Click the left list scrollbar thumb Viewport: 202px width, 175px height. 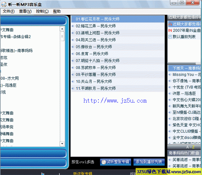pos(62,37)
